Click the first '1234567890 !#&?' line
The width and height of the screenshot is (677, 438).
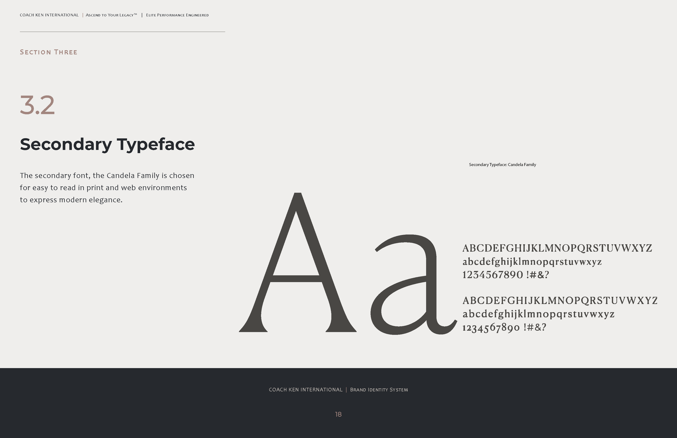pos(506,275)
